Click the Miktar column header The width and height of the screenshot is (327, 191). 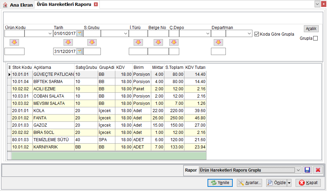[158, 67]
